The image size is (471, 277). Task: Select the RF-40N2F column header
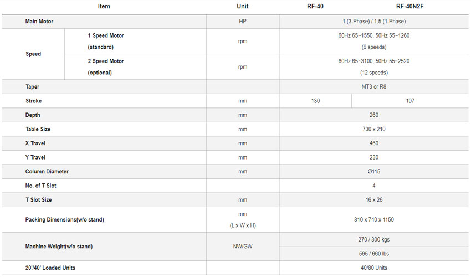point(409,7)
